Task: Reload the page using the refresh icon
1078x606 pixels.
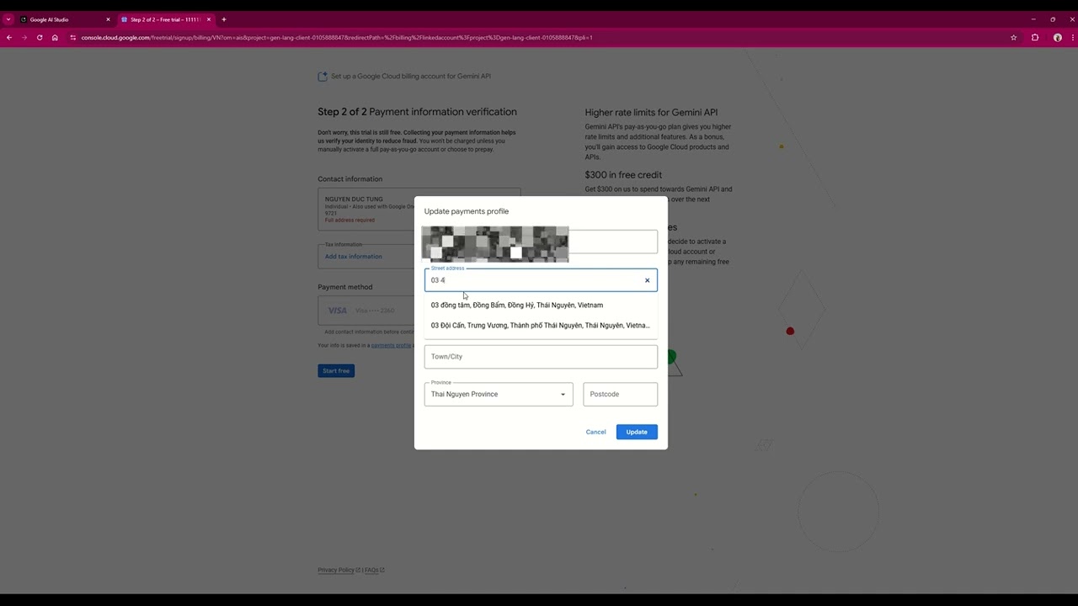Action: [x=39, y=37]
